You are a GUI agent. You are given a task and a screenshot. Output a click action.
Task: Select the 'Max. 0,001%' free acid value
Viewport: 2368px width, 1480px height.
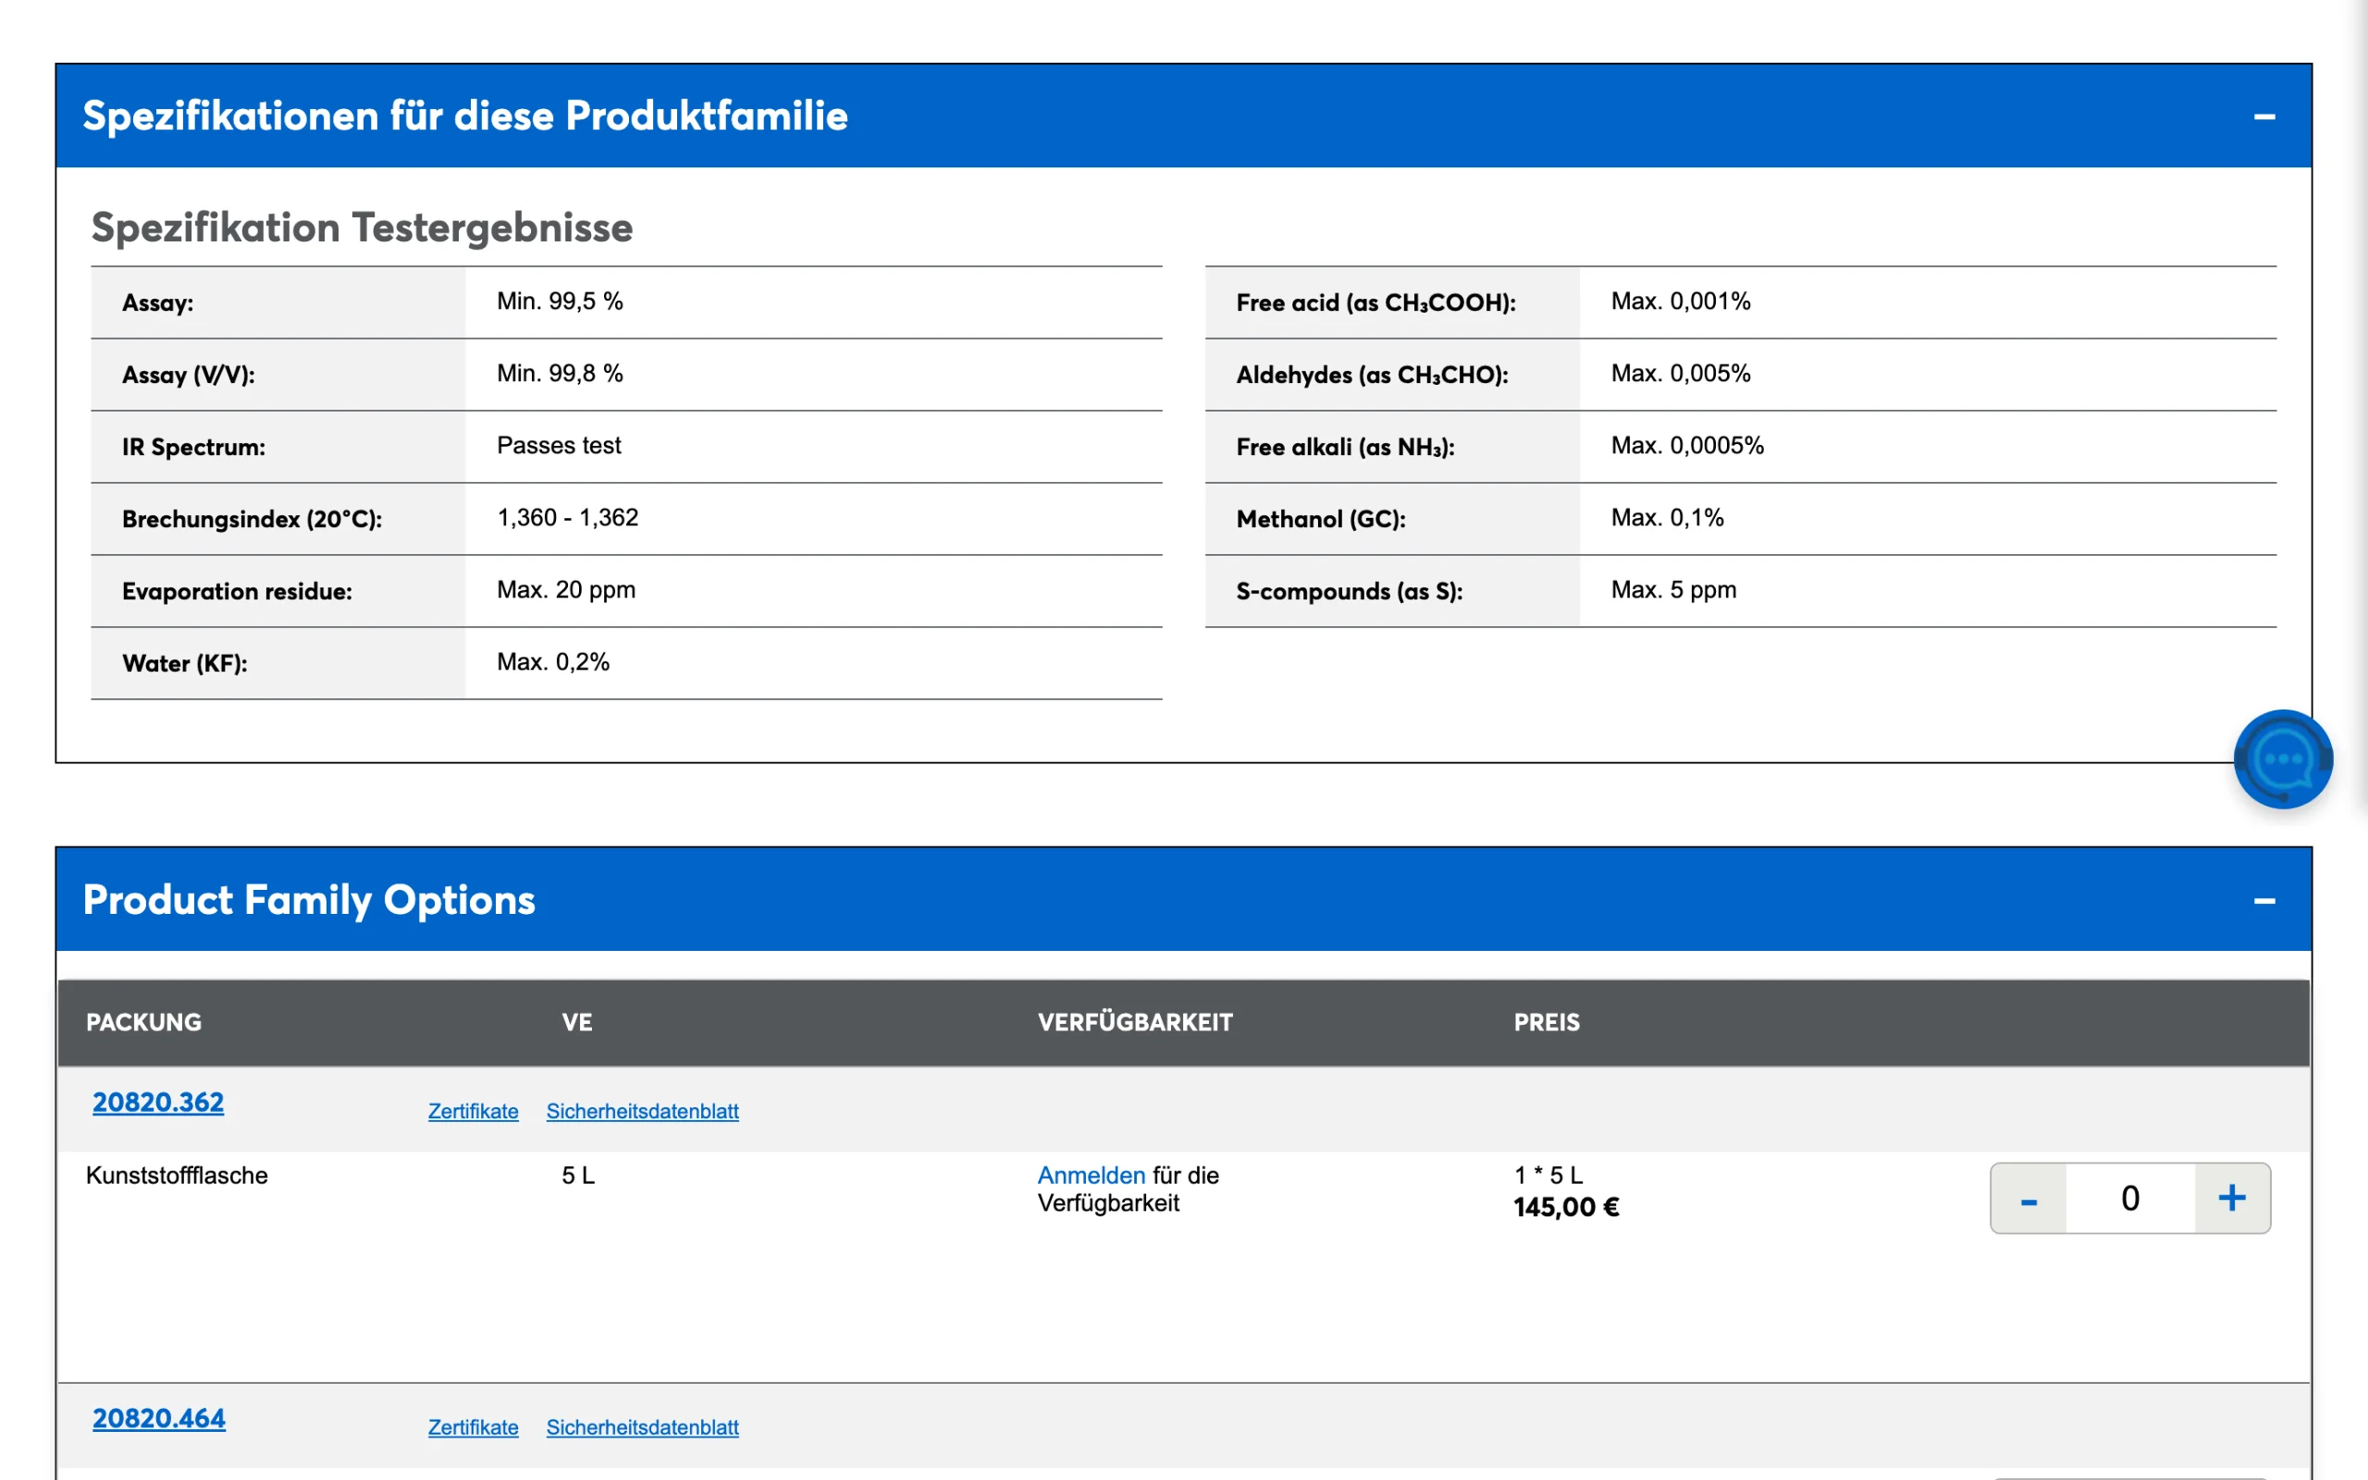[1680, 302]
